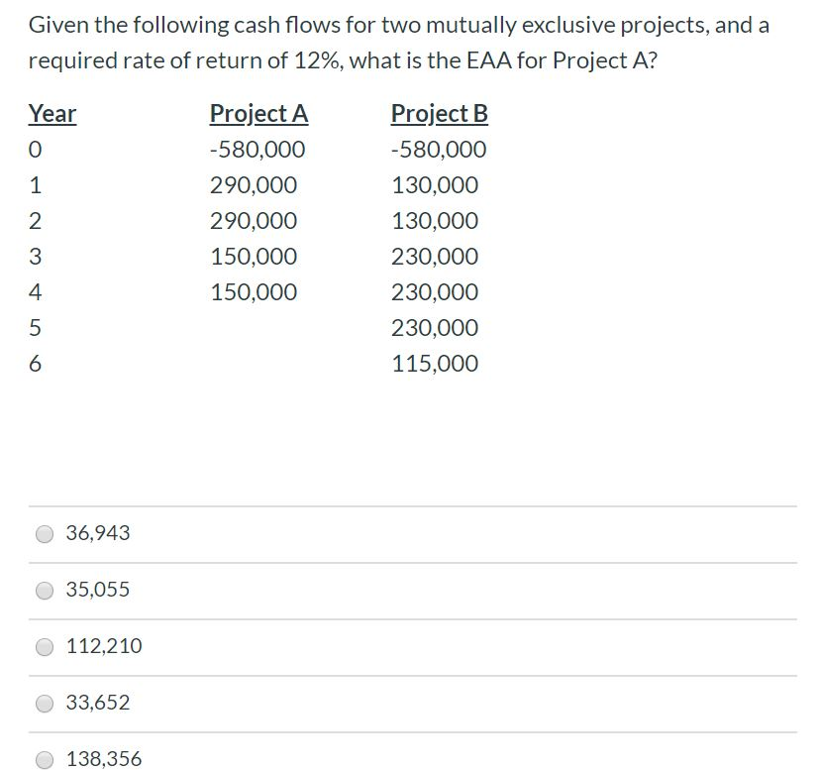
Task: Select the radio button for 33,652
Action: (x=45, y=703)
